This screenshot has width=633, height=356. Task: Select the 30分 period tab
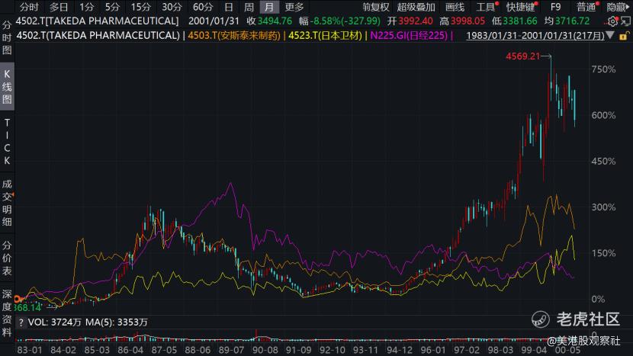point(172,7)
